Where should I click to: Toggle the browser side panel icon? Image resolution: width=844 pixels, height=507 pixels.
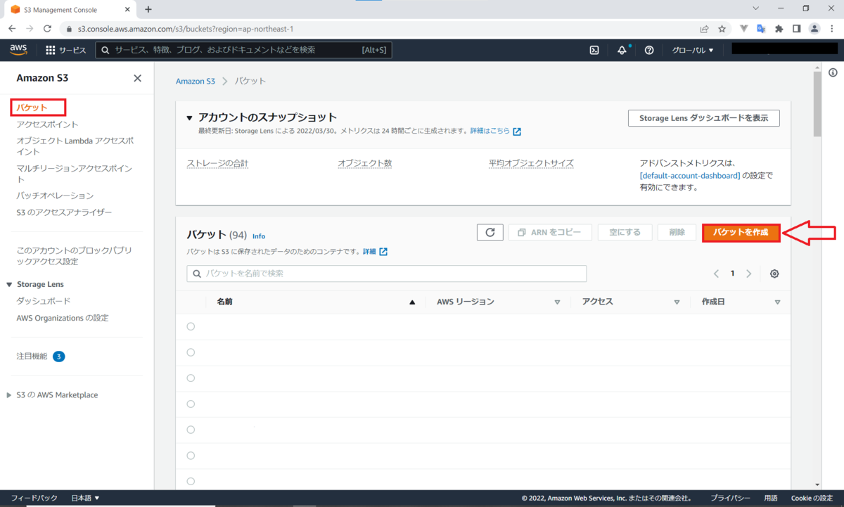[797, 29]
